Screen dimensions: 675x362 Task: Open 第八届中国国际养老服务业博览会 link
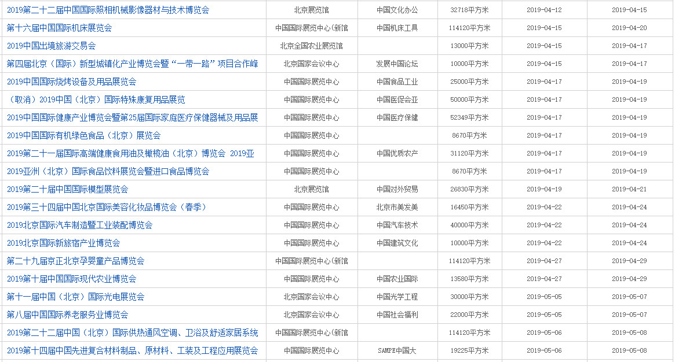coord(68,315)
